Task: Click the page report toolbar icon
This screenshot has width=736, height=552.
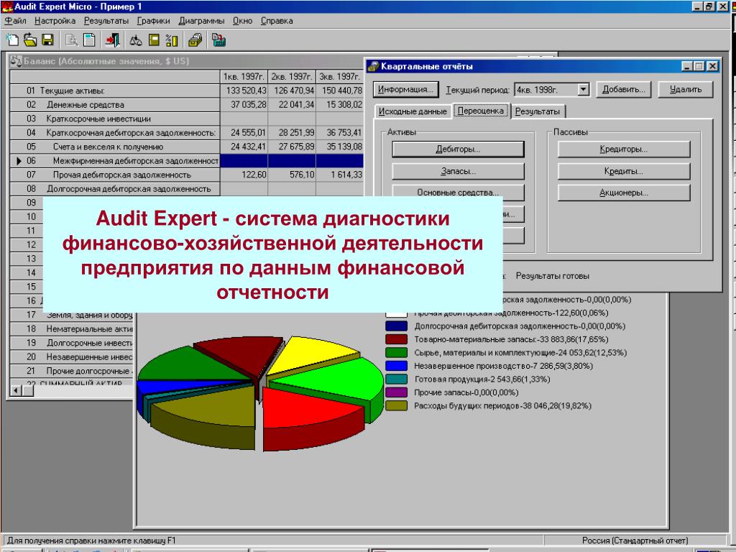Action: [89, 40]
